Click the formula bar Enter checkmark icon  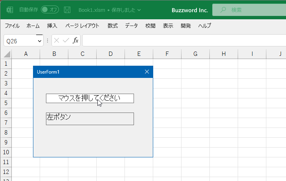66,41
